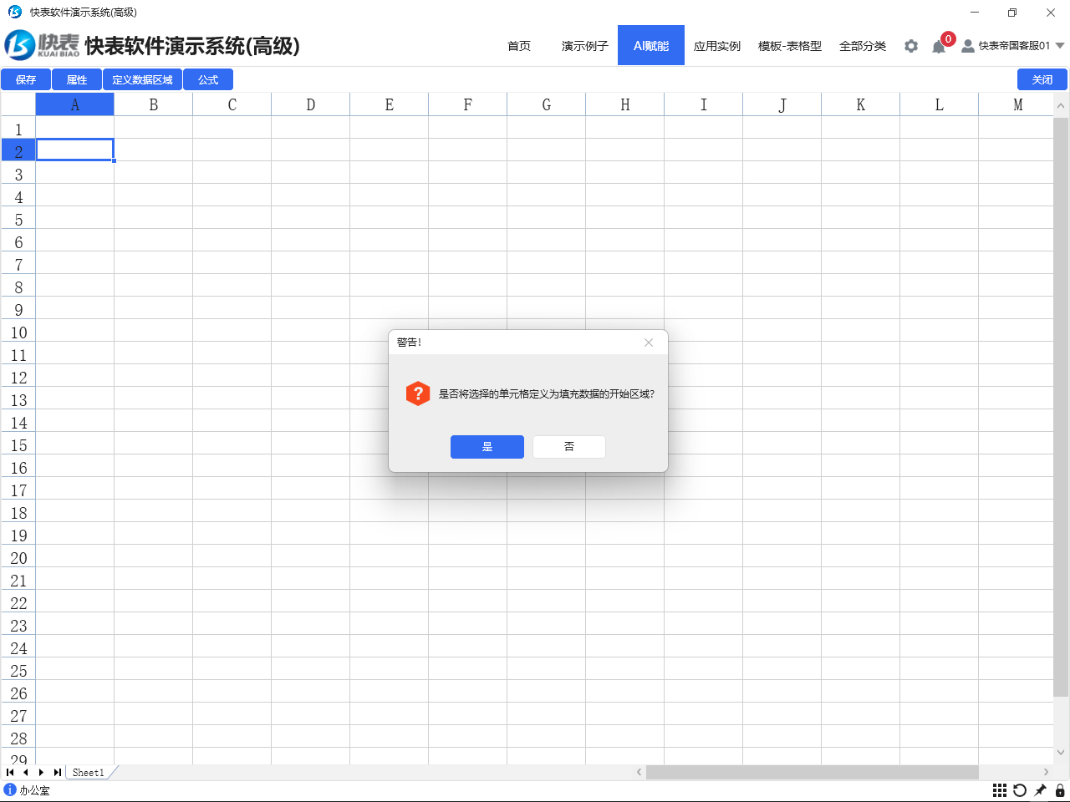
Task: Go to next sheet arrow icon
Action: 41,773
